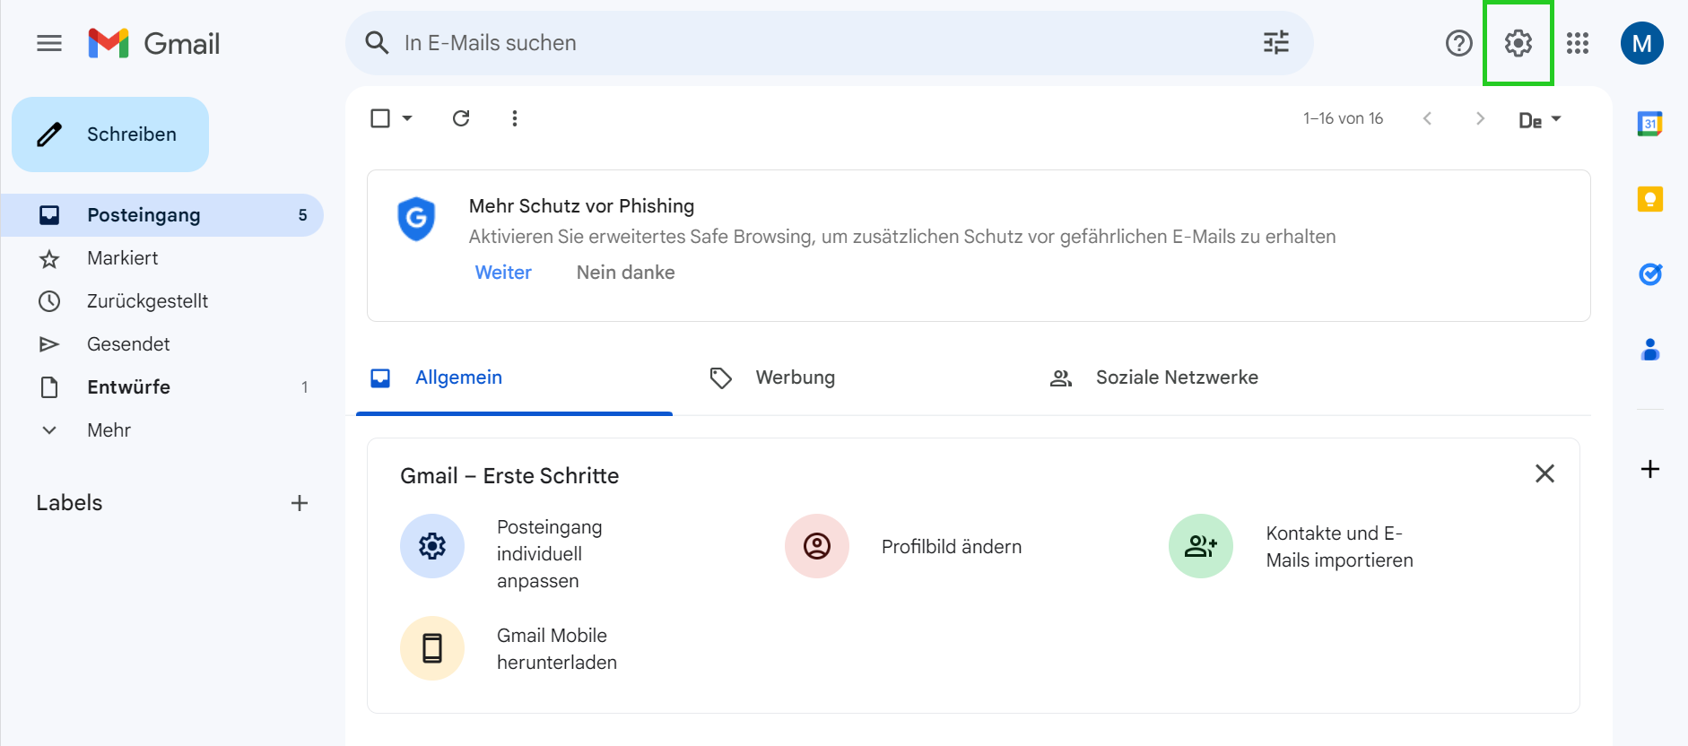The height and width of the screenshot is (746, 1688).
Task: Click the Gmail logo
Action: point(154,43)
